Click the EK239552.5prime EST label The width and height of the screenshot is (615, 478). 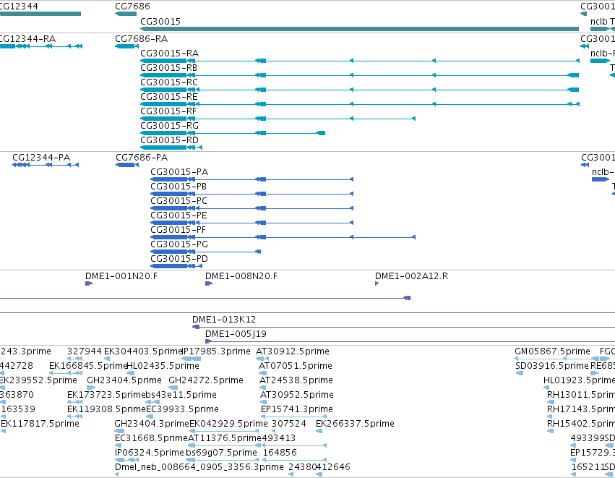(x=38, y=380)
